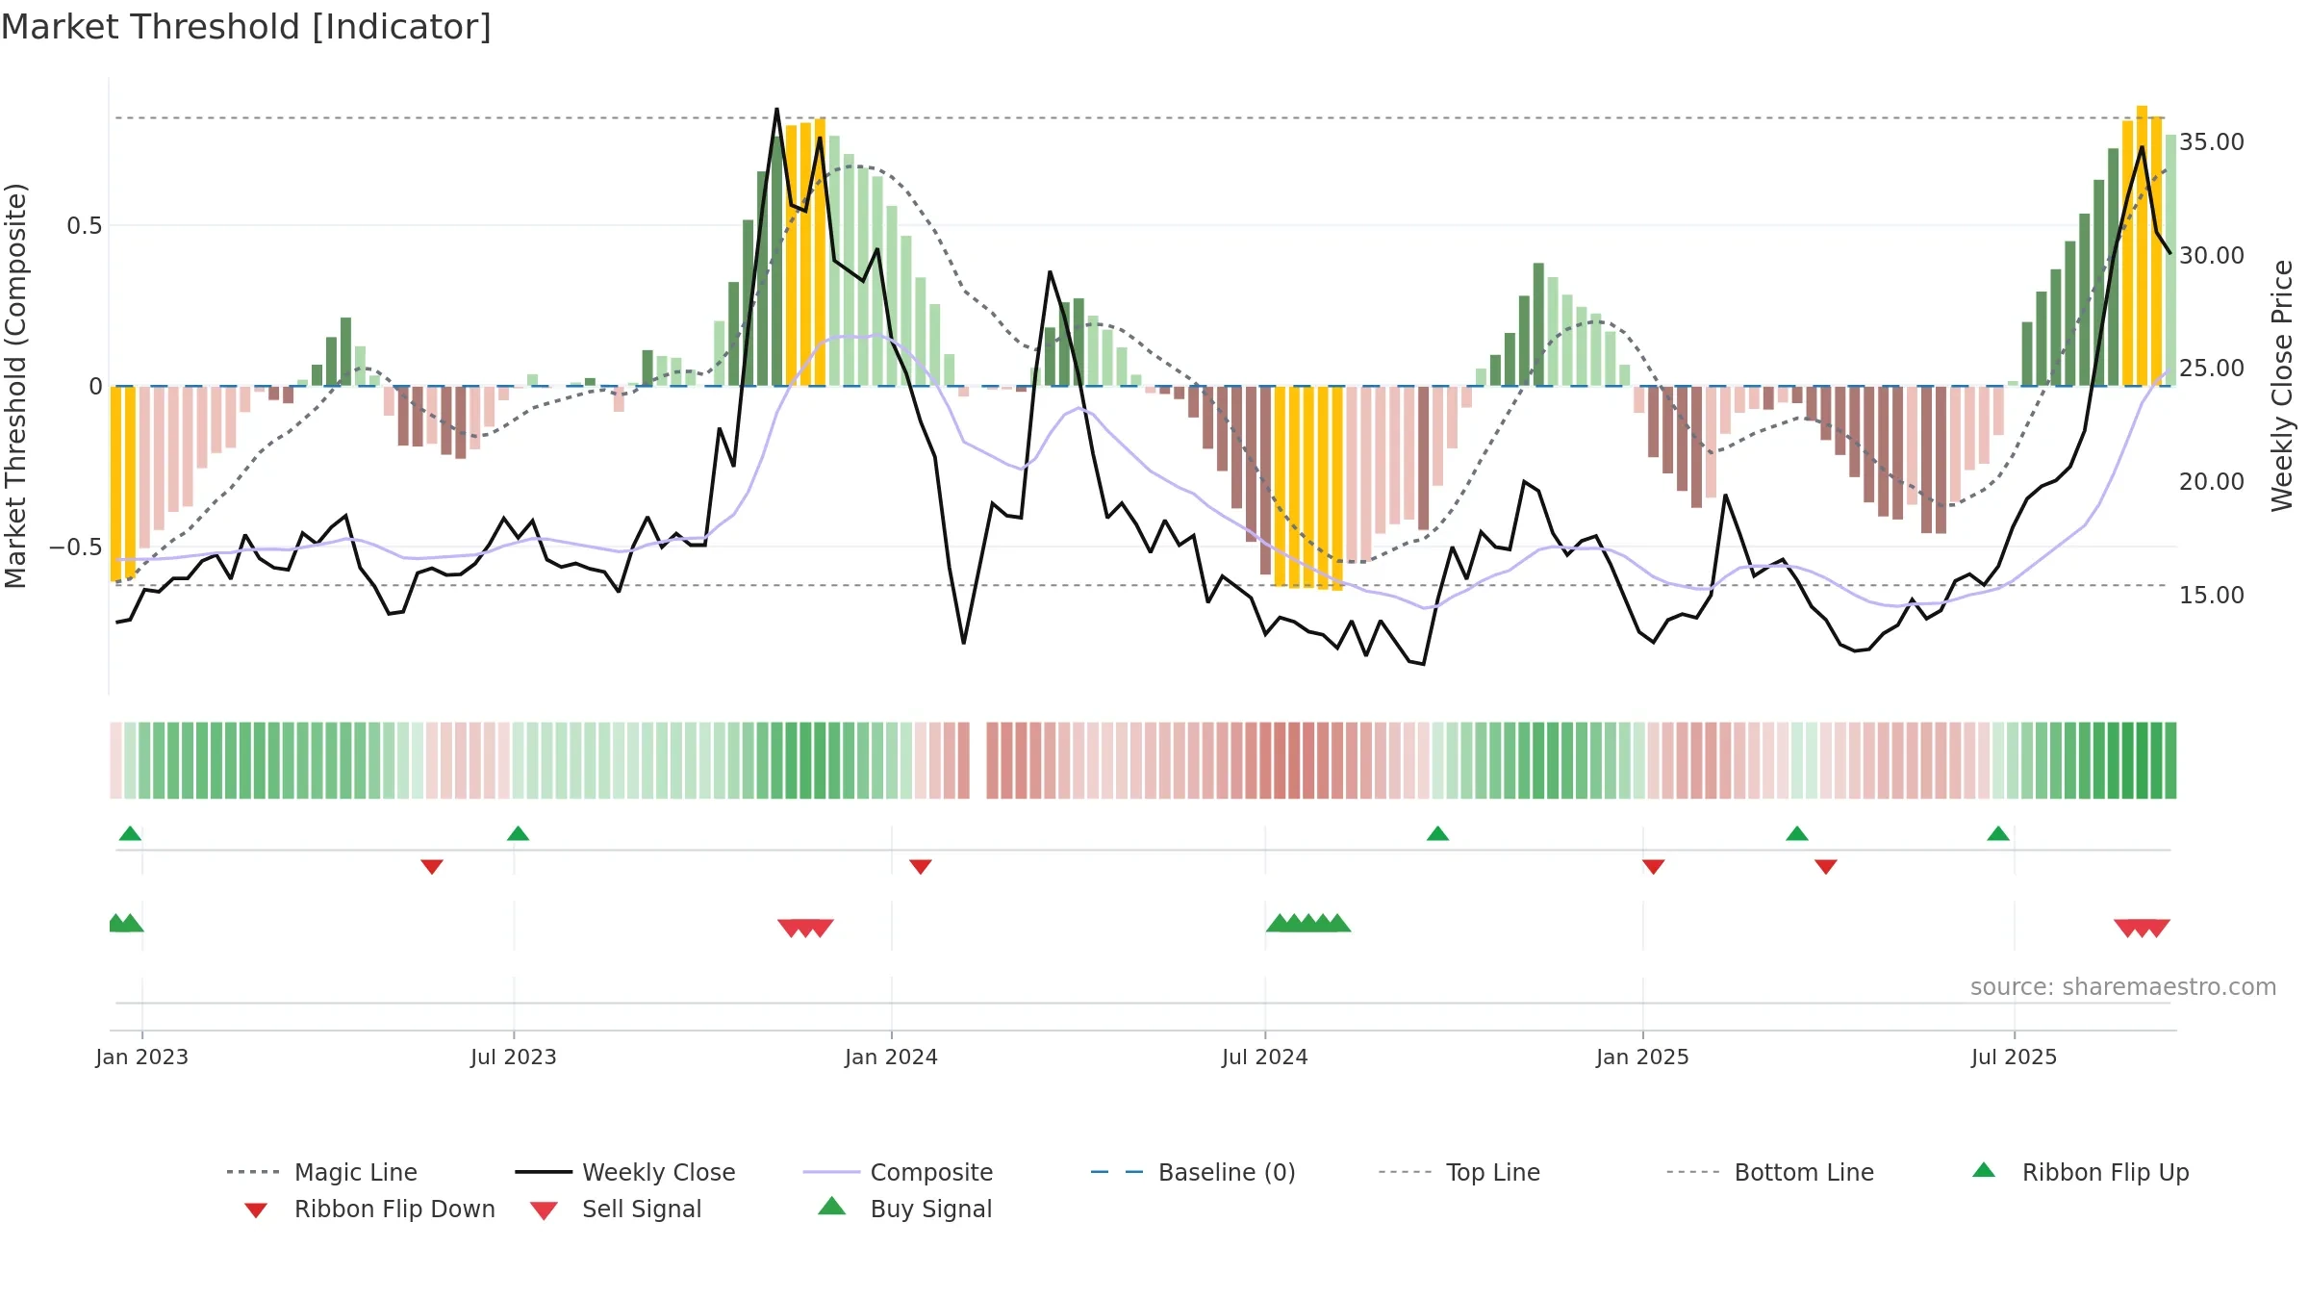Toggle the Composite legend entry

pos(898,1172)
